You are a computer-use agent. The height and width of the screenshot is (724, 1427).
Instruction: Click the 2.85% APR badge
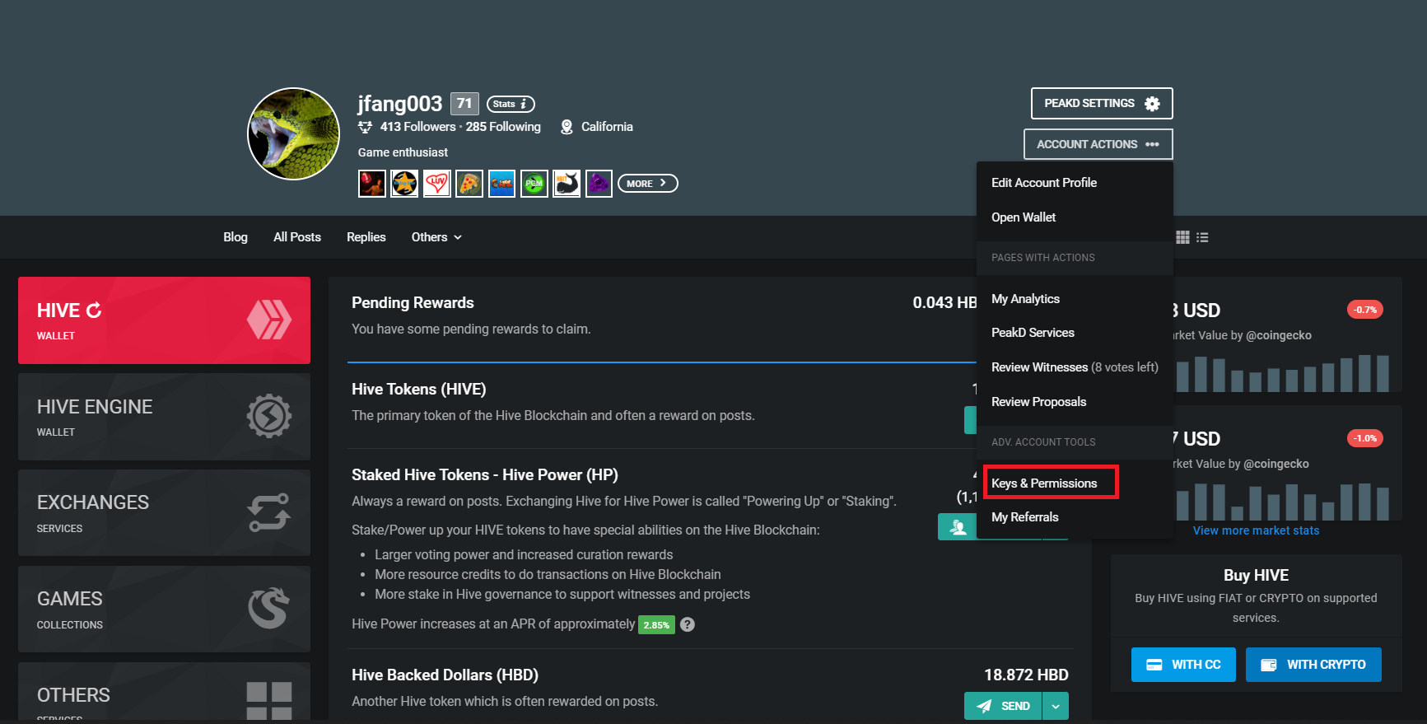656,625
